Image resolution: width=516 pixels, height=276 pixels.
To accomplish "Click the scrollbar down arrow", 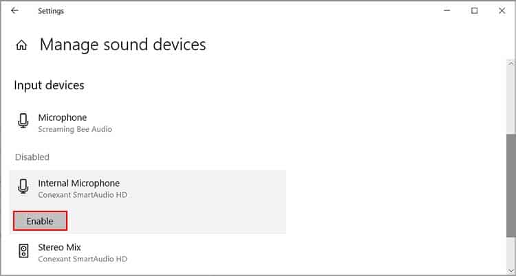I will pyautogui.click(x=510, y=271).
